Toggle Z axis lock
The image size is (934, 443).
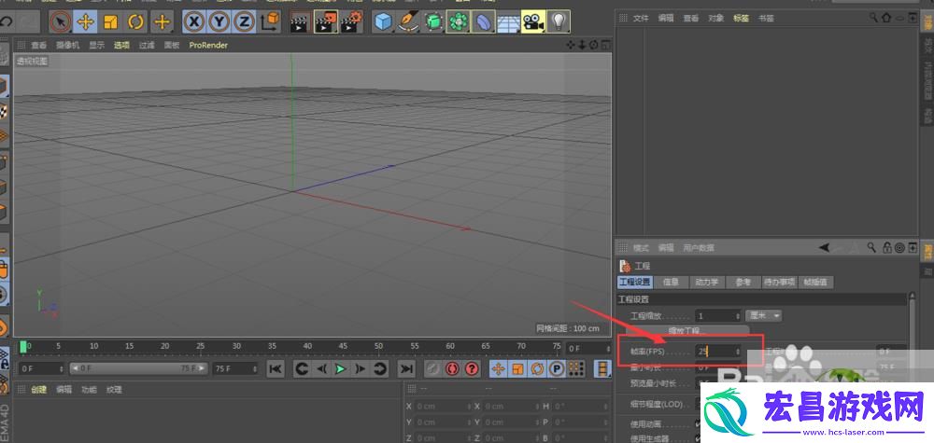[x=244, y=22]
